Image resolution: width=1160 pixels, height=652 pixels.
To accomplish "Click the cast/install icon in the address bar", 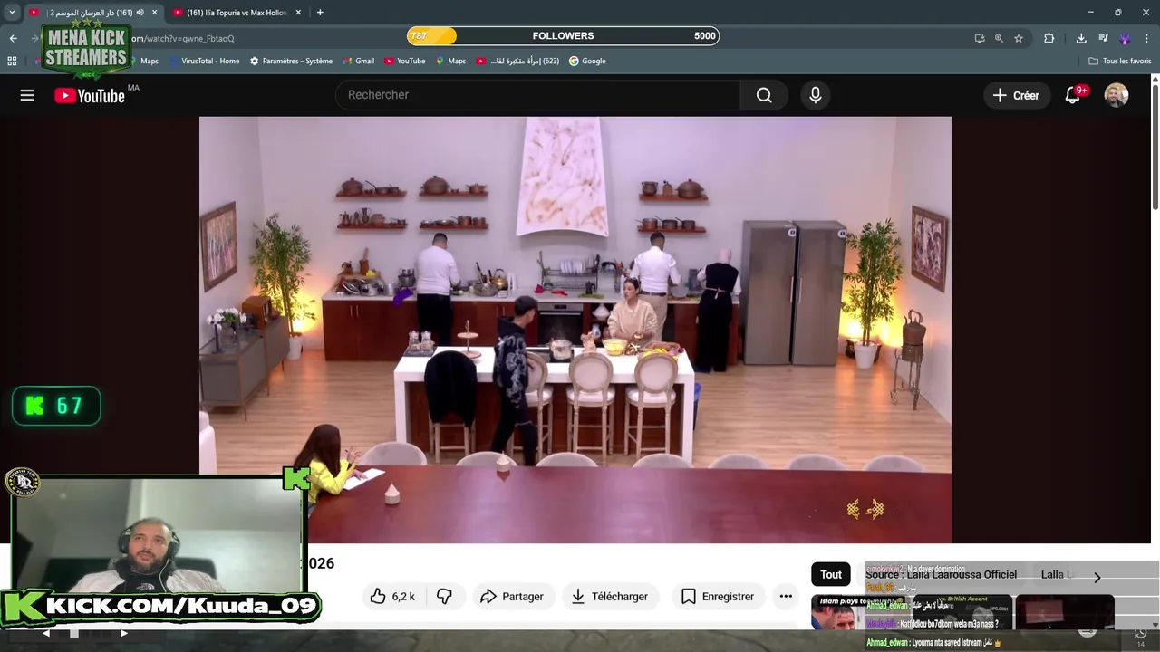I will (x=980, y=38).
